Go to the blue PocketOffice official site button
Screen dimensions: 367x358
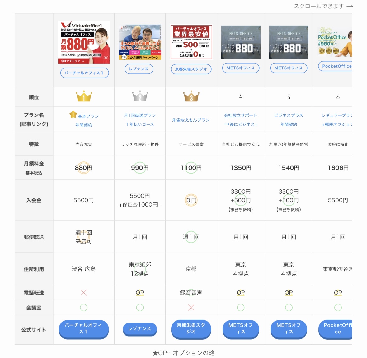coord(335,329)
